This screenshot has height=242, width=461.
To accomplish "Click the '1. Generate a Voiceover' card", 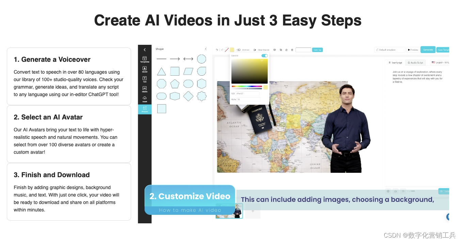I will tap(69, 76).
